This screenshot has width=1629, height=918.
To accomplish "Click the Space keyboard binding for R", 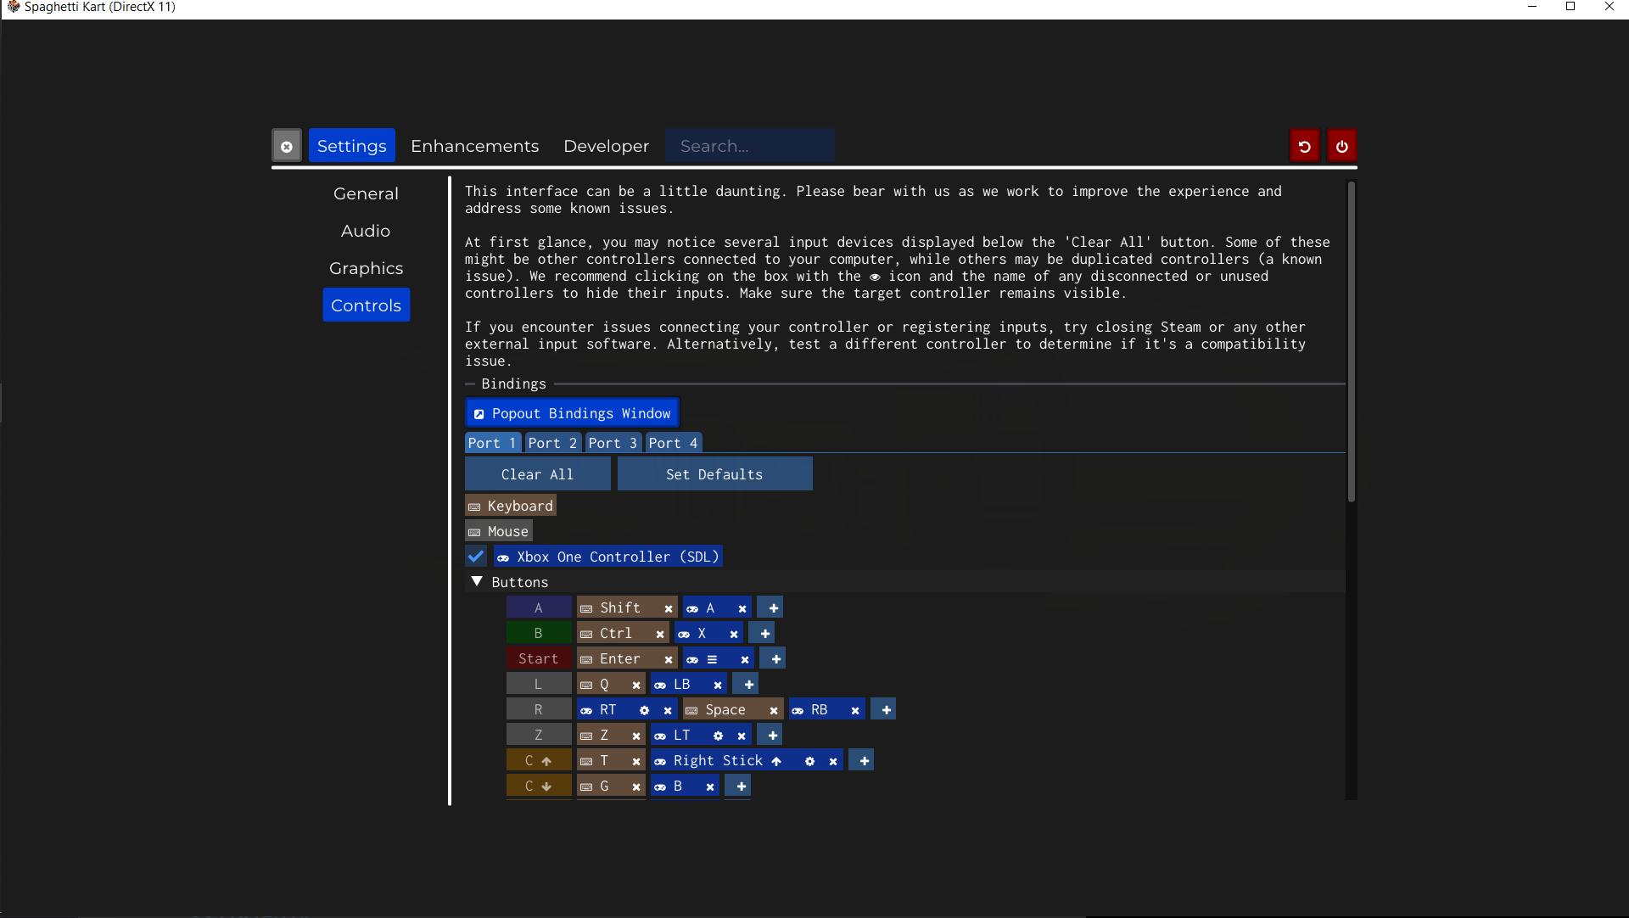I will click(x=725, y=710).
